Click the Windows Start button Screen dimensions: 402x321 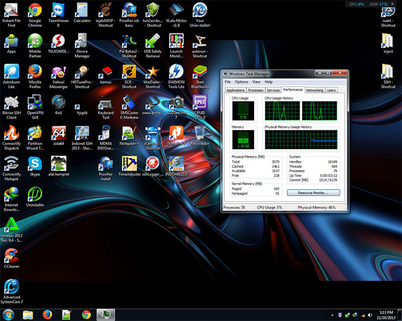pos(8,314)
